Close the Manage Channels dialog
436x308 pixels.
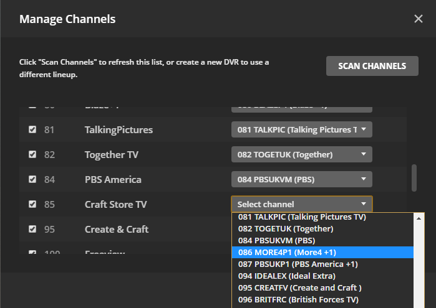click(418, 19)
